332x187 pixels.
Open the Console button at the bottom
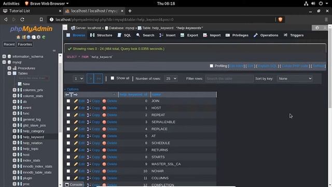74,184
